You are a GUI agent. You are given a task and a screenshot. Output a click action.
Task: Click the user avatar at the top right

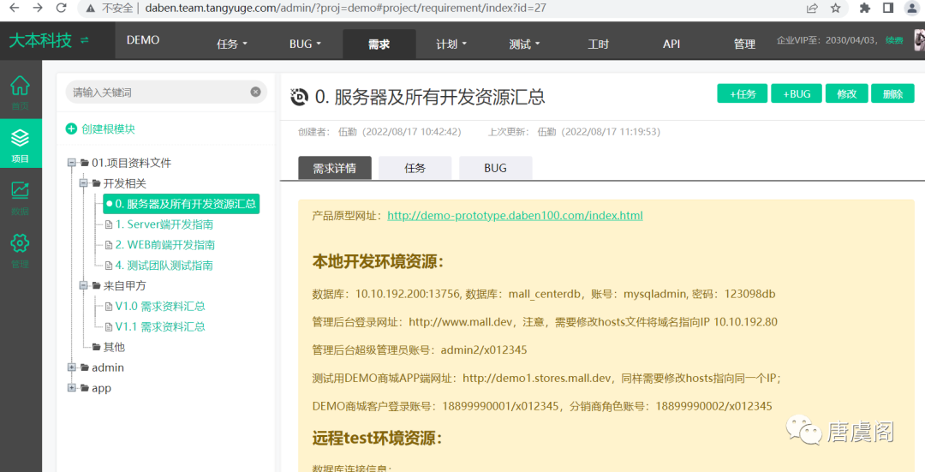(x=919, y=40)
